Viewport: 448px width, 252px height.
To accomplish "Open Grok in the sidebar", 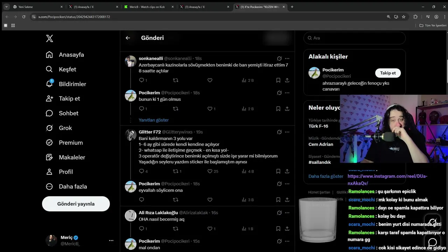I will pyautogui.click(x=59, y=128).
